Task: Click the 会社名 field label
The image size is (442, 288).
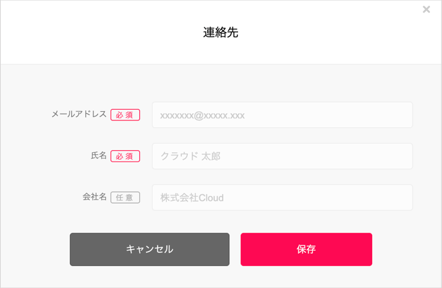Action: [95, 197]
